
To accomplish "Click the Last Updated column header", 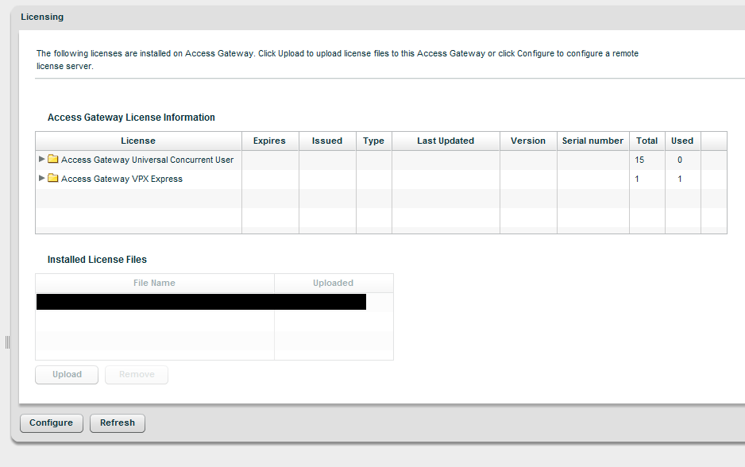I will click(446, 141).
